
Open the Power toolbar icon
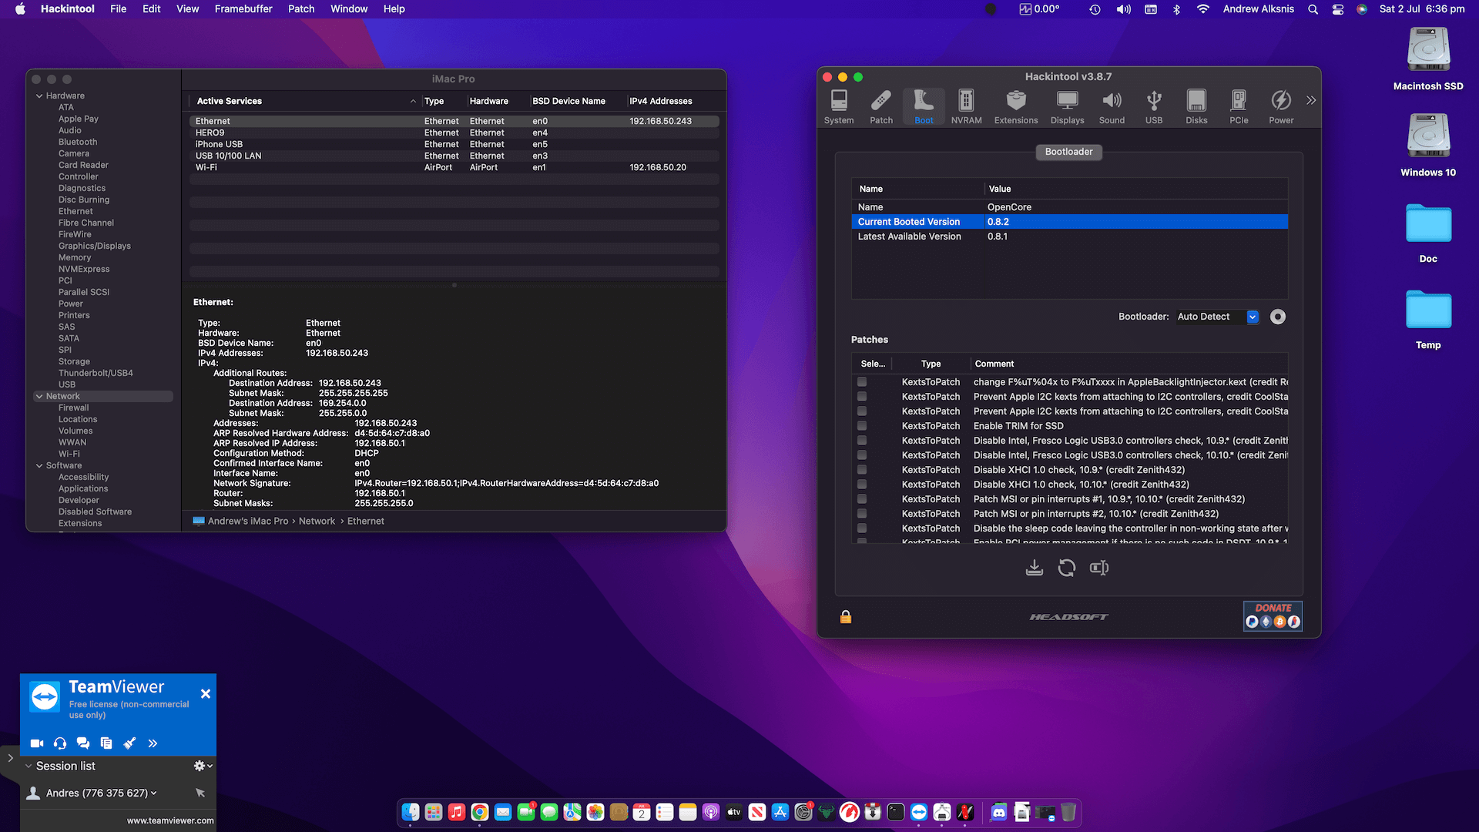pyautogui.click(x=1281, y=106)
